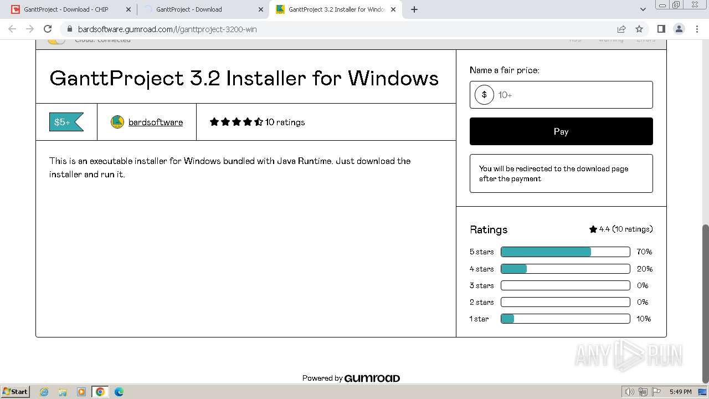The height and width of the screenshot is (399, 709).
Task: Click the 5 stars rating bar
Action: click(566, 252)
